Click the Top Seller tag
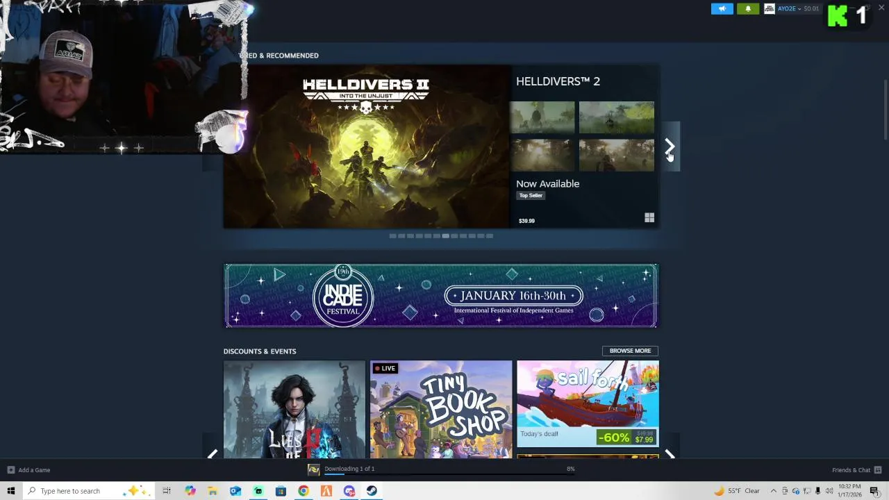 pos(531,195)
